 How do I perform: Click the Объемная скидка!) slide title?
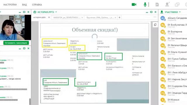[95, 30]
